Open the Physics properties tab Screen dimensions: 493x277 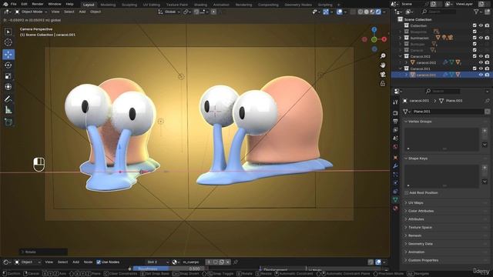395,183
